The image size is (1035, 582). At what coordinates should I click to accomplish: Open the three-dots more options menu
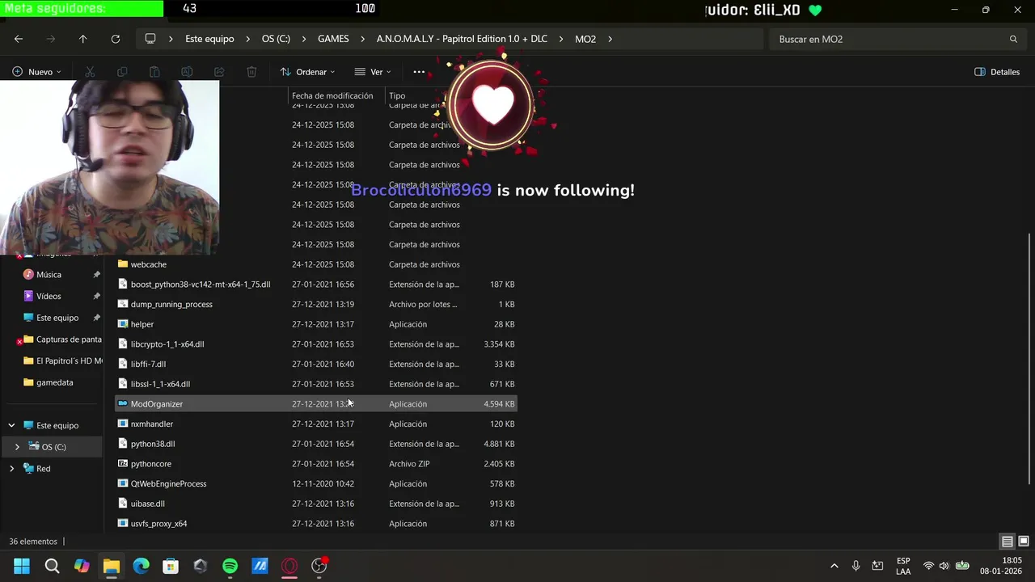pyautogui.click(x=419, y=72)
